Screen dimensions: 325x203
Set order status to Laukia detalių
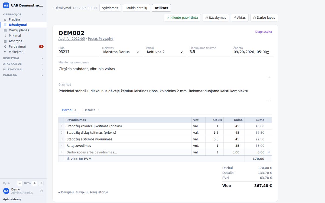tap(136, 8)
